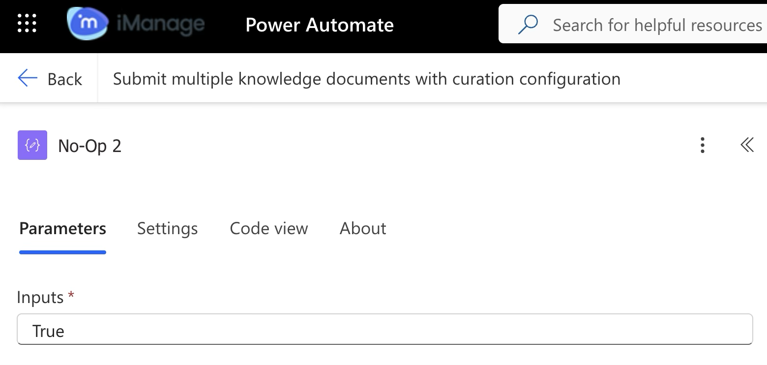
Task: Click the flow title text
Action: pos(367,79)
